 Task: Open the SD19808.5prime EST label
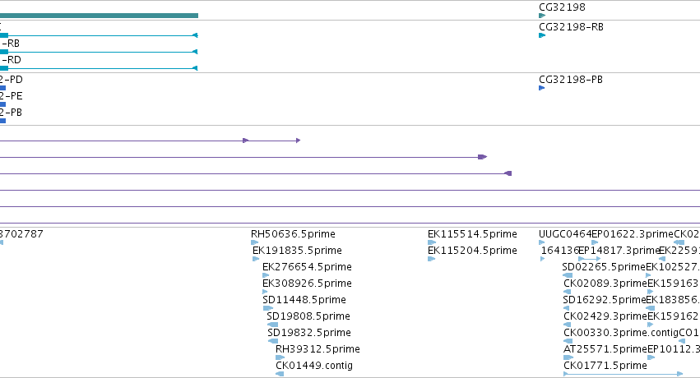308,316
